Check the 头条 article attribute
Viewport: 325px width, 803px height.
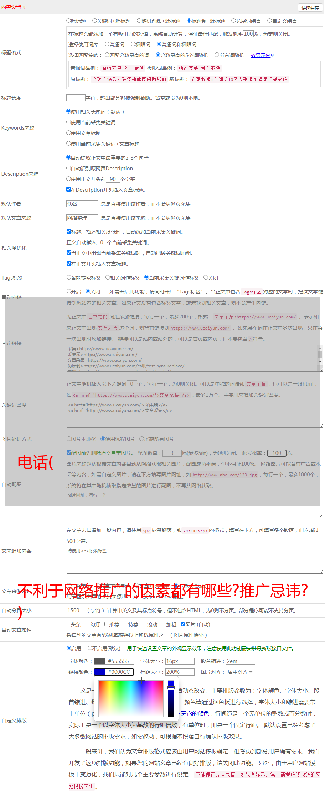coord(69,624)
